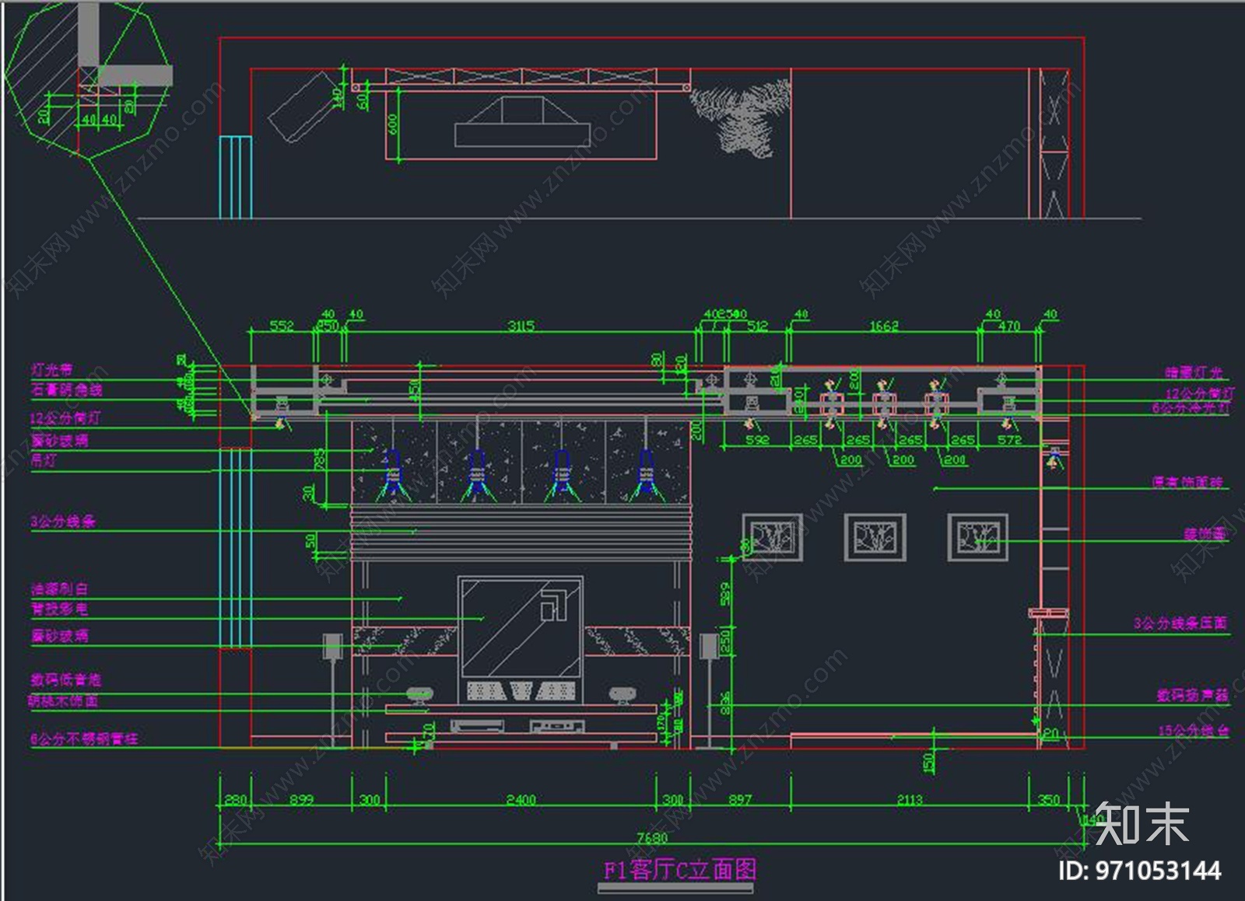This screenshot has height=901, width=1245.
Task: Pick the bottom dimension "899"
Action: point(301,799)
